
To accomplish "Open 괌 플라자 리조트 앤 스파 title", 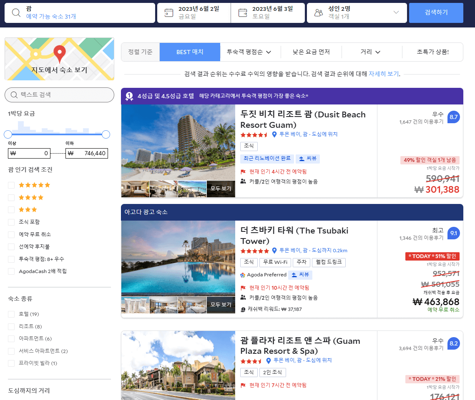I will 300,345.
